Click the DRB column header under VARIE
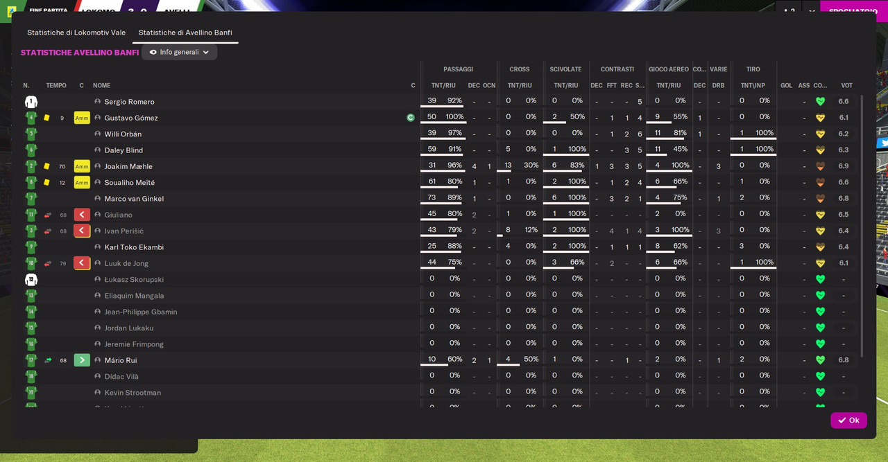 718,86
